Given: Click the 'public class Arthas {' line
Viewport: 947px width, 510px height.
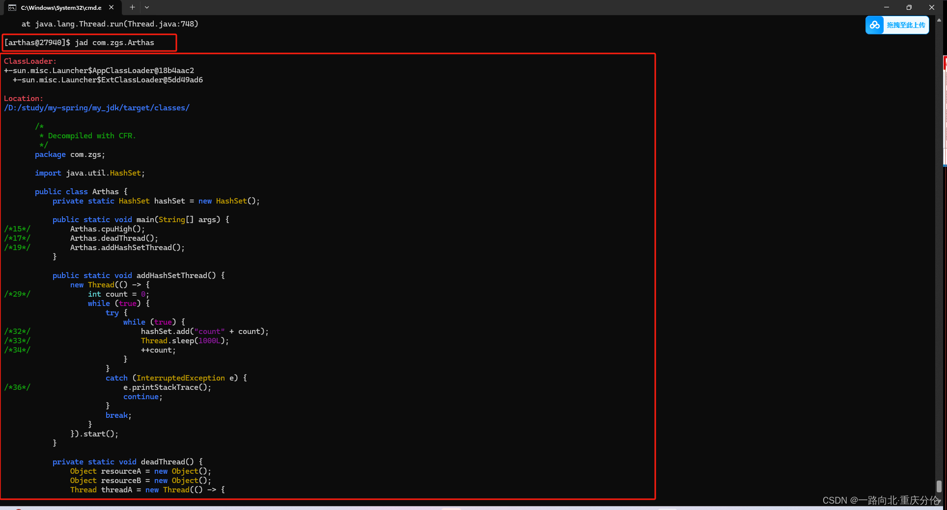Looking at the screenshot, I should [81, 192].
